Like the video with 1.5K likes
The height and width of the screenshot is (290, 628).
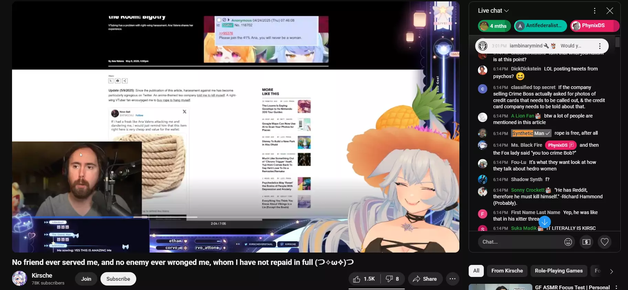364,279
